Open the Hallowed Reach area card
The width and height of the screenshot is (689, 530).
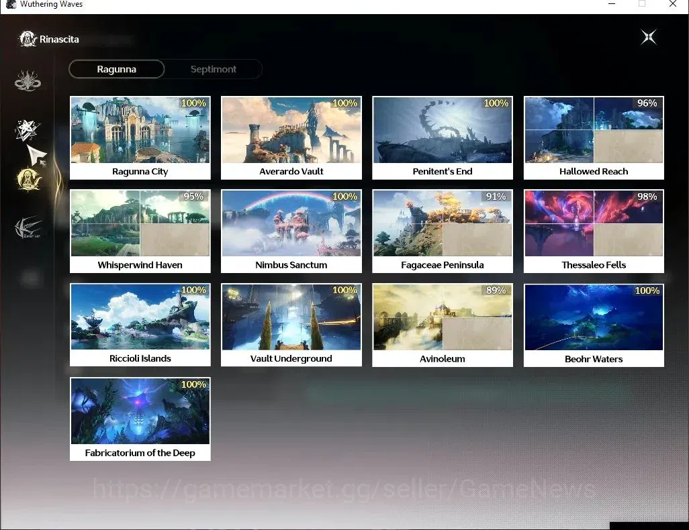(594, 138)
